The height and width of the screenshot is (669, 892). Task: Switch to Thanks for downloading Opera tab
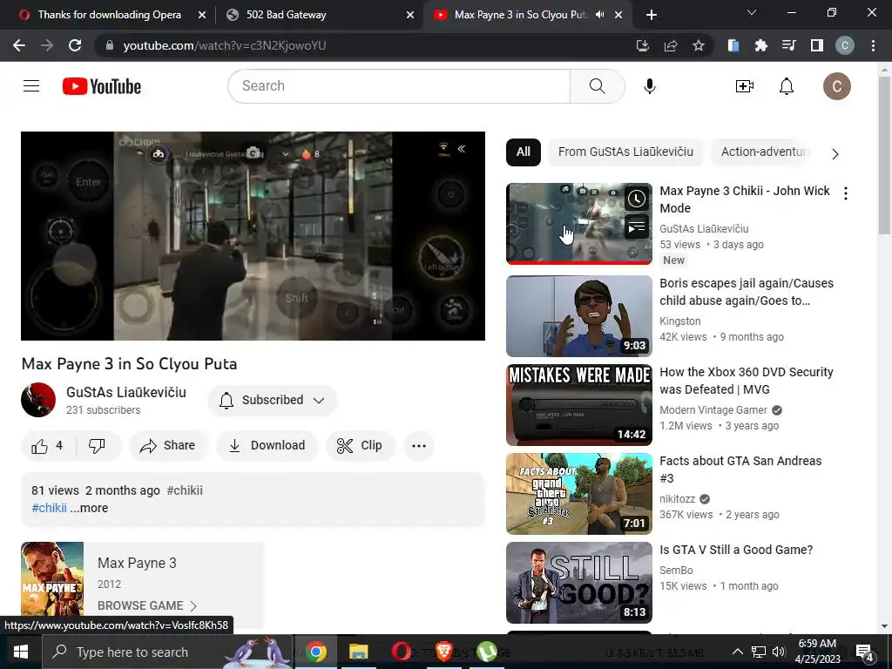(108, 15)
